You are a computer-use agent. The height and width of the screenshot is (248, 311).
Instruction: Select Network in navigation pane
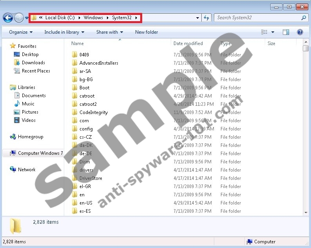27,170
